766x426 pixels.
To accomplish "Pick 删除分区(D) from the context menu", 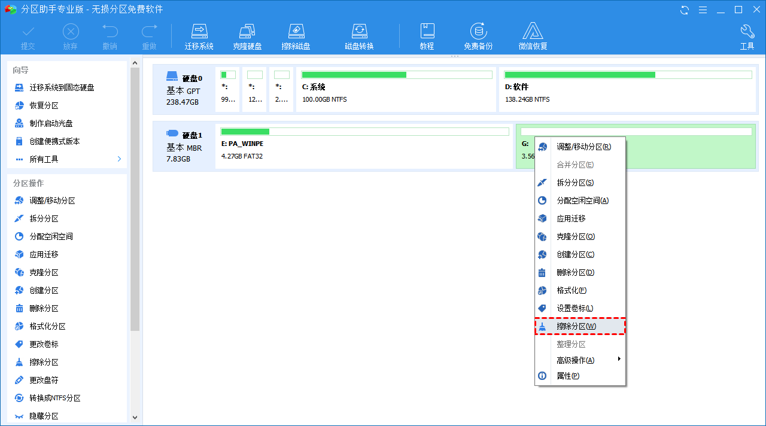I will 575,272.
